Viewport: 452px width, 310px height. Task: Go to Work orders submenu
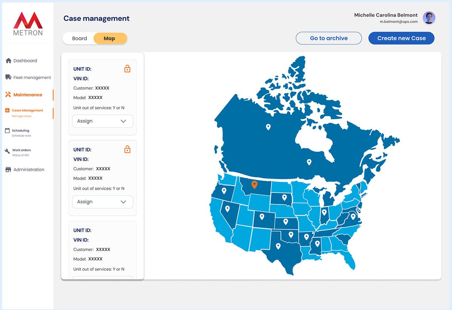(21, 153)
